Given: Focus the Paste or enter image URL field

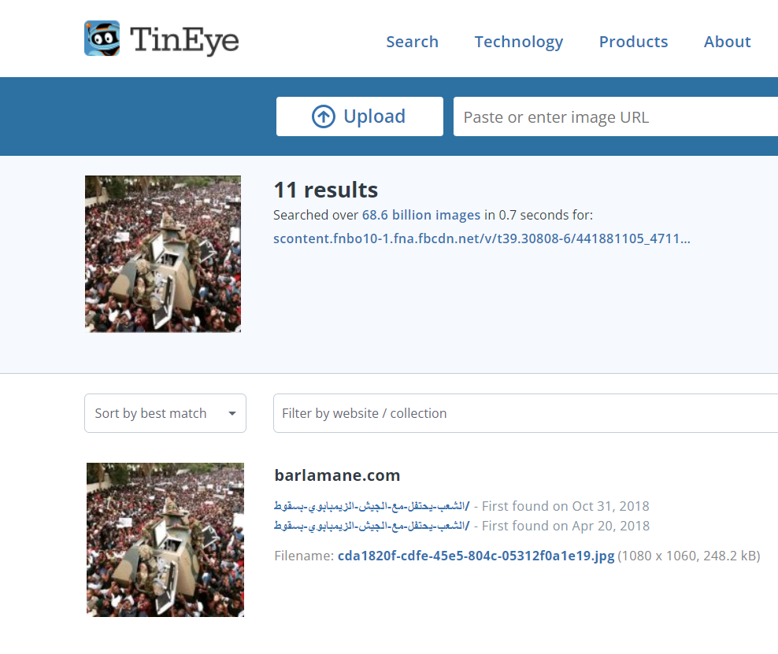Looking at the screenshot, I should point(614,117).
